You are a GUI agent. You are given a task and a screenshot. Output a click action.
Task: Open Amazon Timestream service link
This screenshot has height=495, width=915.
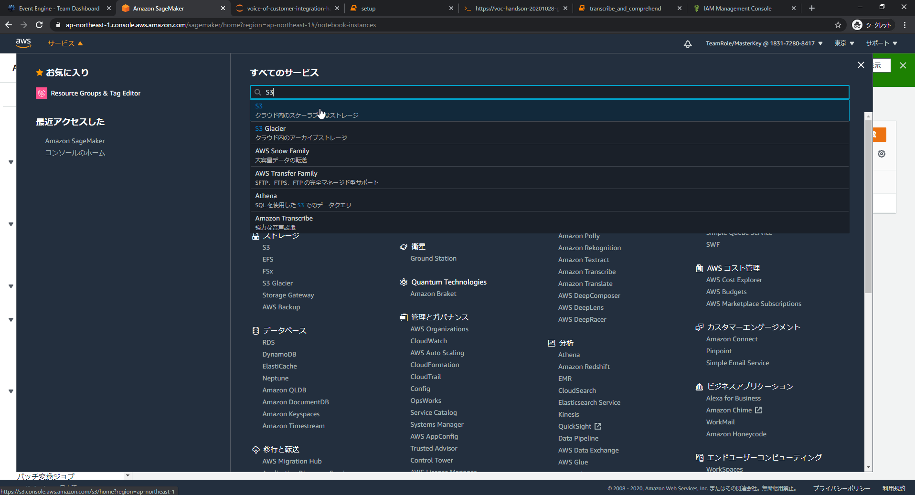[x=293, y=426]
